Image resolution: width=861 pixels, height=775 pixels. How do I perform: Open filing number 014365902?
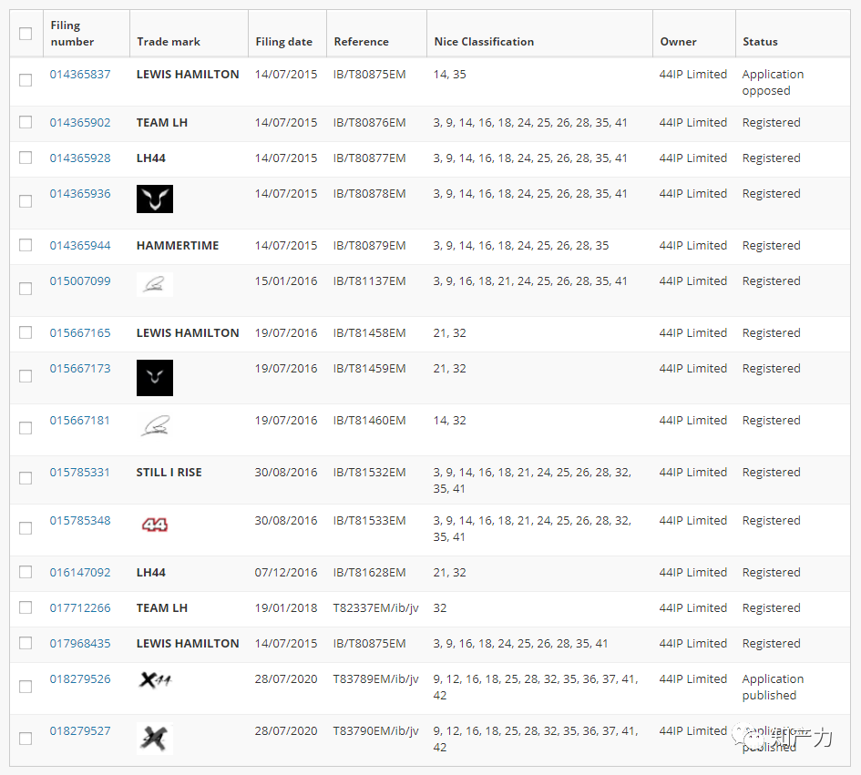(x=80, y=122)
